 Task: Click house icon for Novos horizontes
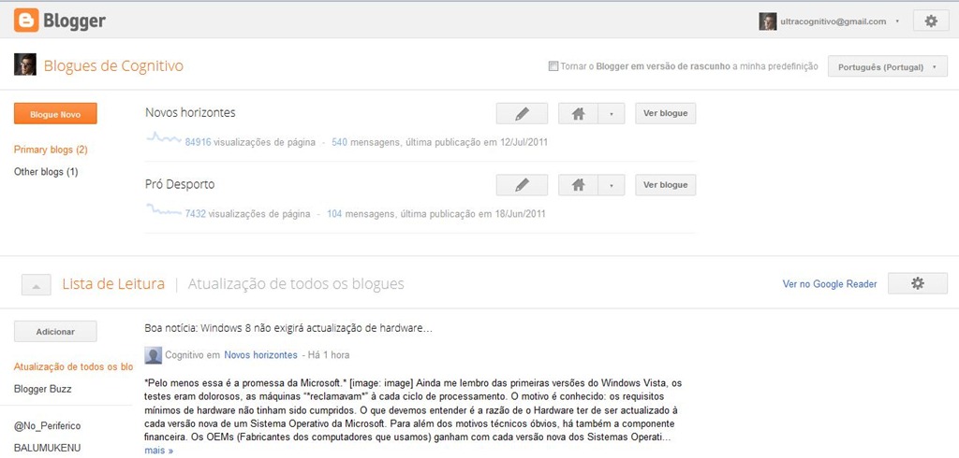pyautogui.click(x=578, y=114)
